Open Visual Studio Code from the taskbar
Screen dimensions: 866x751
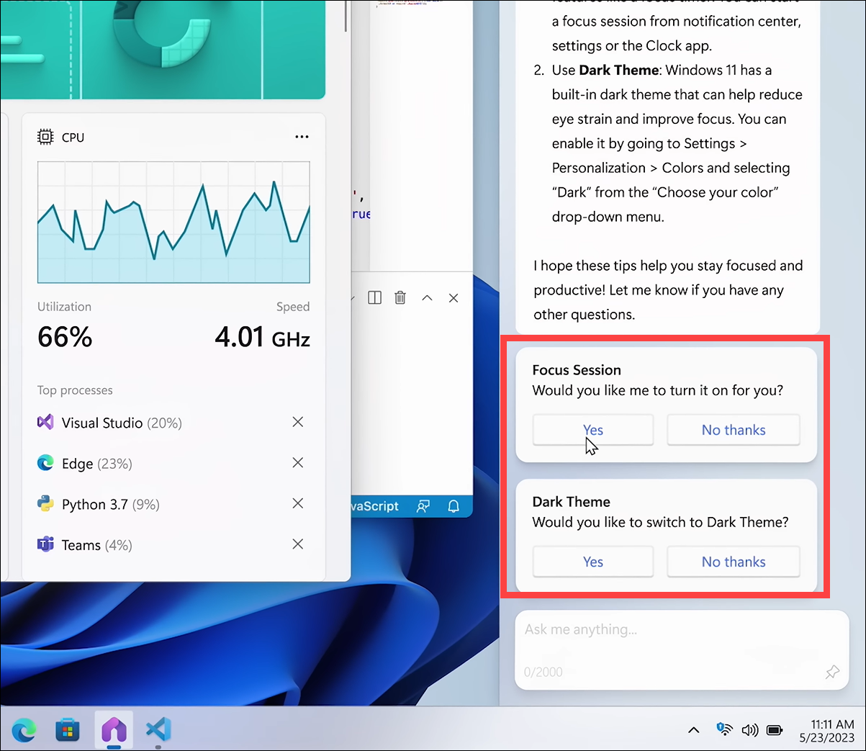pyautogui.click(x=158, y=730)
